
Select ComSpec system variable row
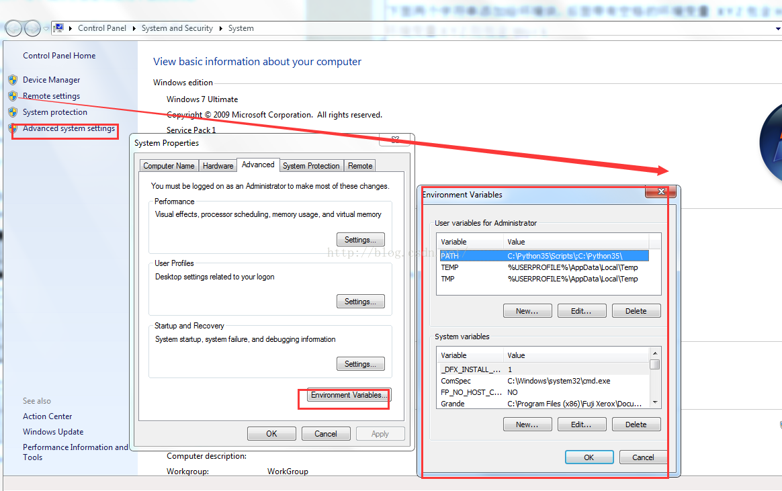[x=544, y=381]
